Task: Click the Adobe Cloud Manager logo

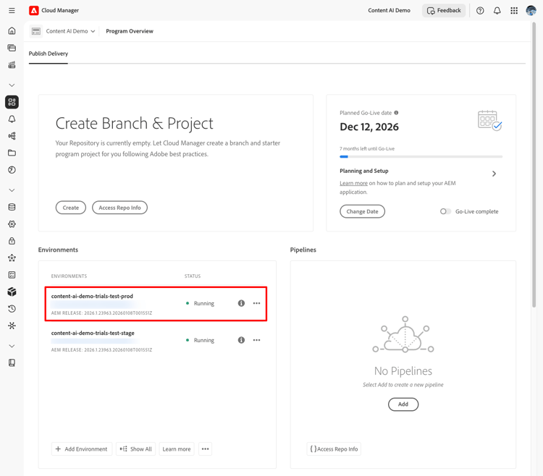Action: pyautogui.click(x=33, y=10)
